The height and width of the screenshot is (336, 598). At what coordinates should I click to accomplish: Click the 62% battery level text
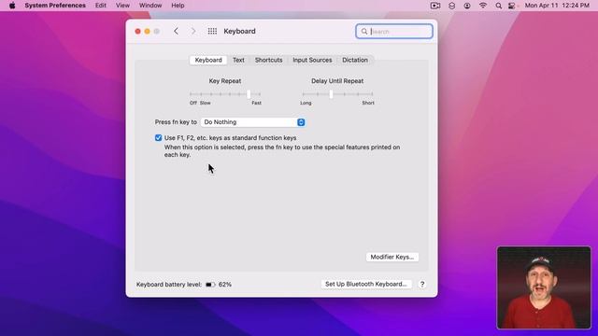(x=225, y=285)
